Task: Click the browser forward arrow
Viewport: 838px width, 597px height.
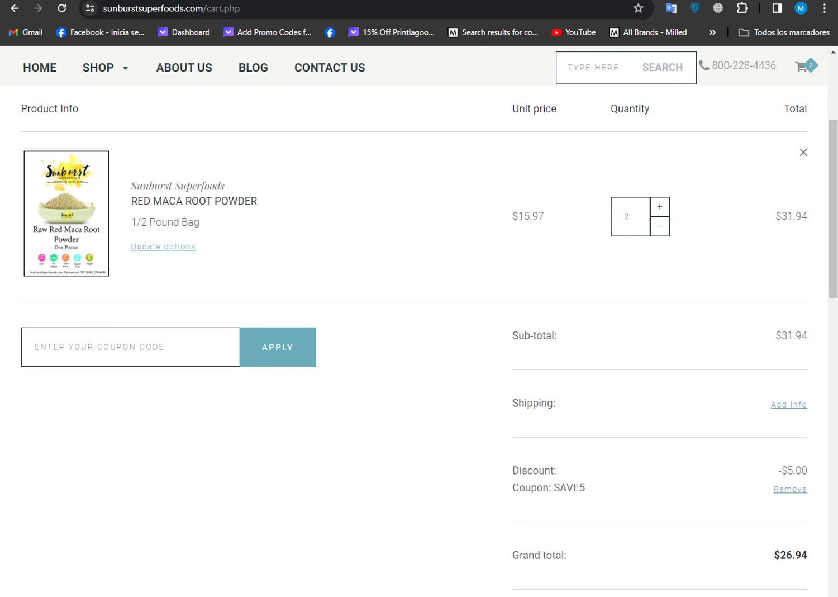Action: point(38,8)
